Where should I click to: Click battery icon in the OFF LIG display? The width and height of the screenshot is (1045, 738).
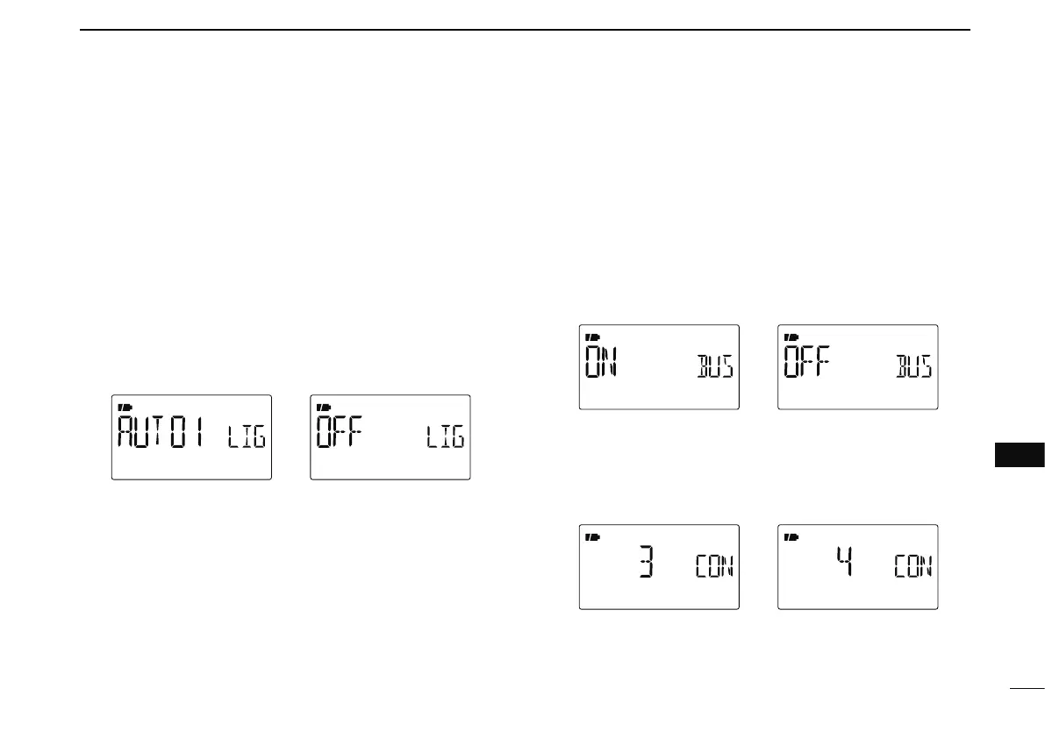pos(323,406)
